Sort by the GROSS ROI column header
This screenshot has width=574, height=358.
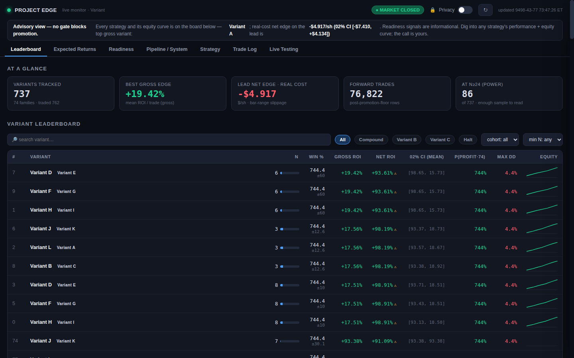click(348, 157)
